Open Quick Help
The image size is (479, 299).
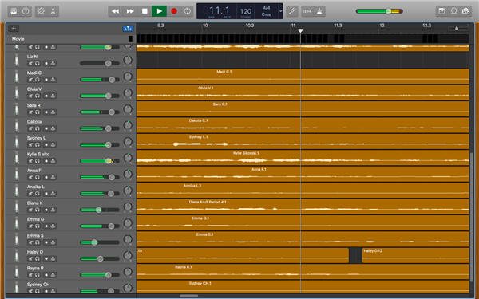[x=26, y=11]
